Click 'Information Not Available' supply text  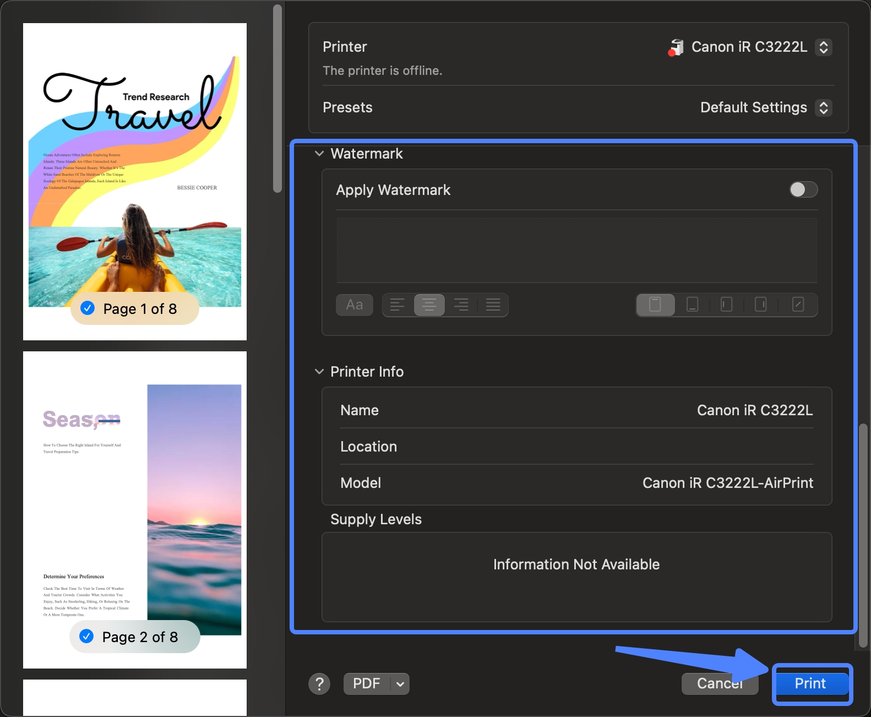(576, 564)
